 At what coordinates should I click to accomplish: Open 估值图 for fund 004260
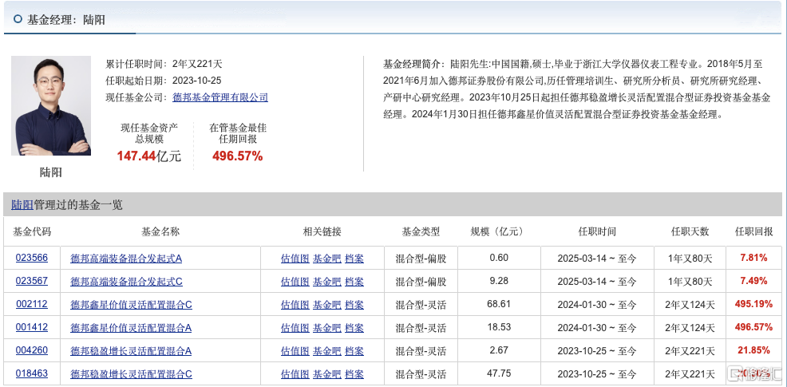295,351
